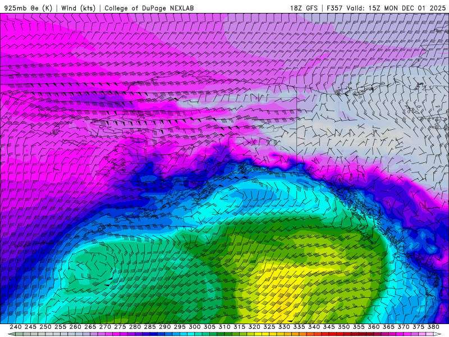Click the 285 color scale label
Image resolution: width=449 pixels, height=337 pixels.
click(x=150, y=327)
